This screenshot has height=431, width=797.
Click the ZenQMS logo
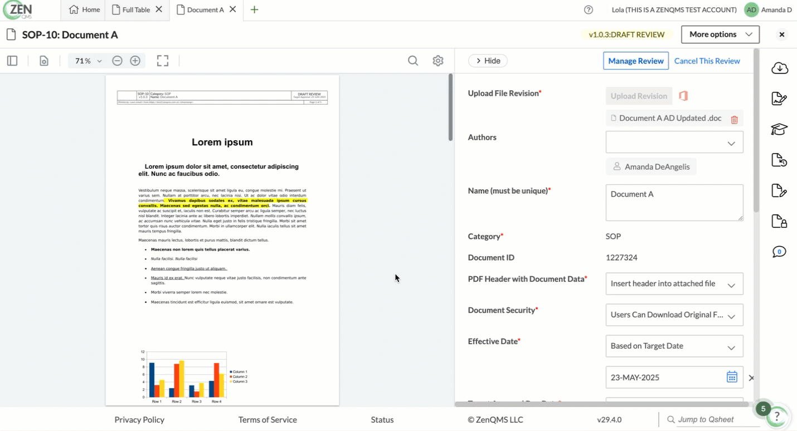click(x=18, y=10)
